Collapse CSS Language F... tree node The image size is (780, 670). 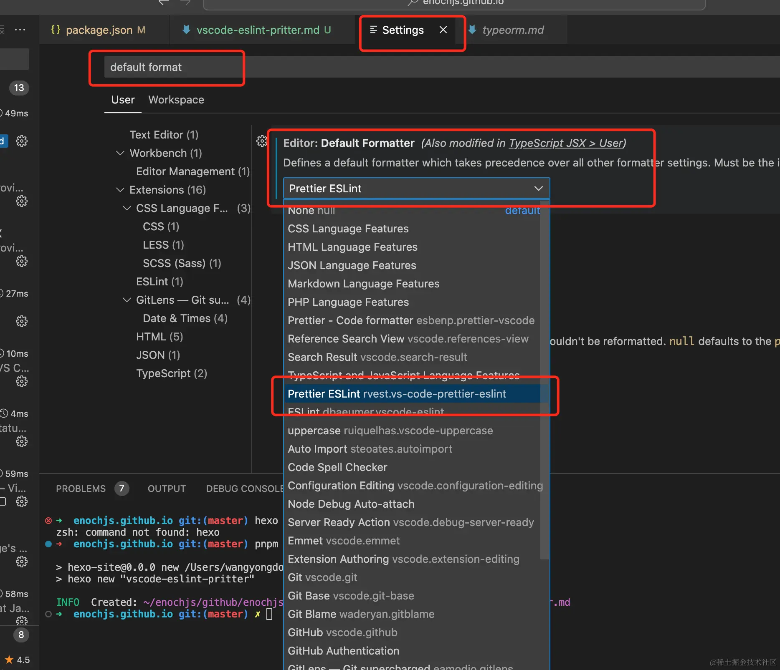(x=127, y=208)
